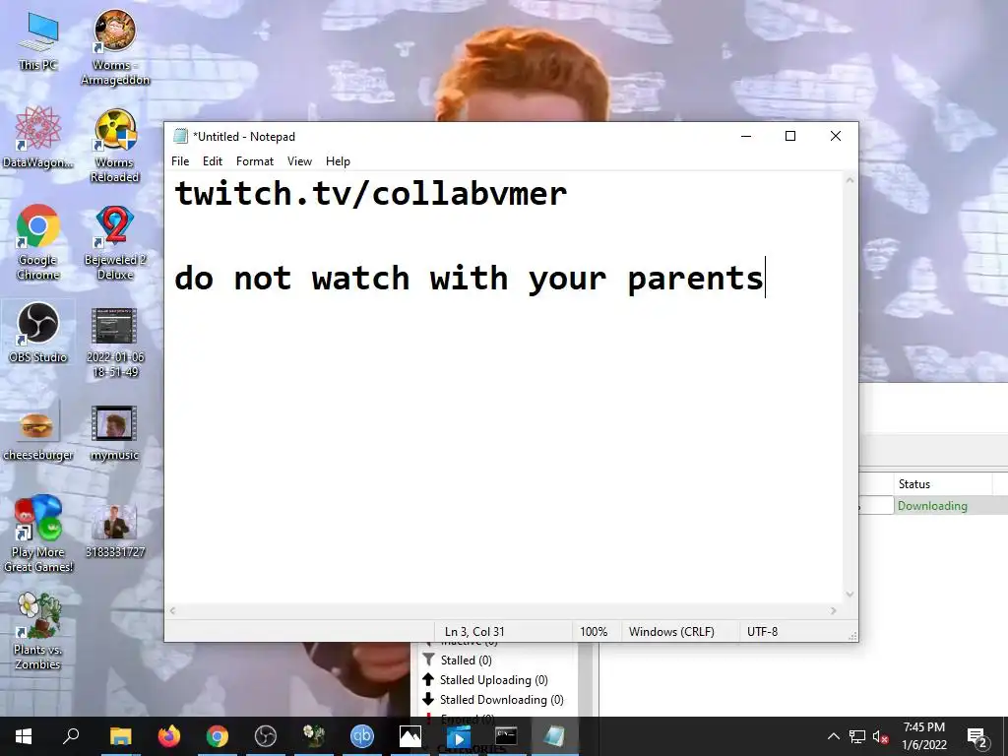The height and width of the screenshot is (756, 1008).
Task: Open File Explorer from the taskbar
Action: [x=120, y=736]
